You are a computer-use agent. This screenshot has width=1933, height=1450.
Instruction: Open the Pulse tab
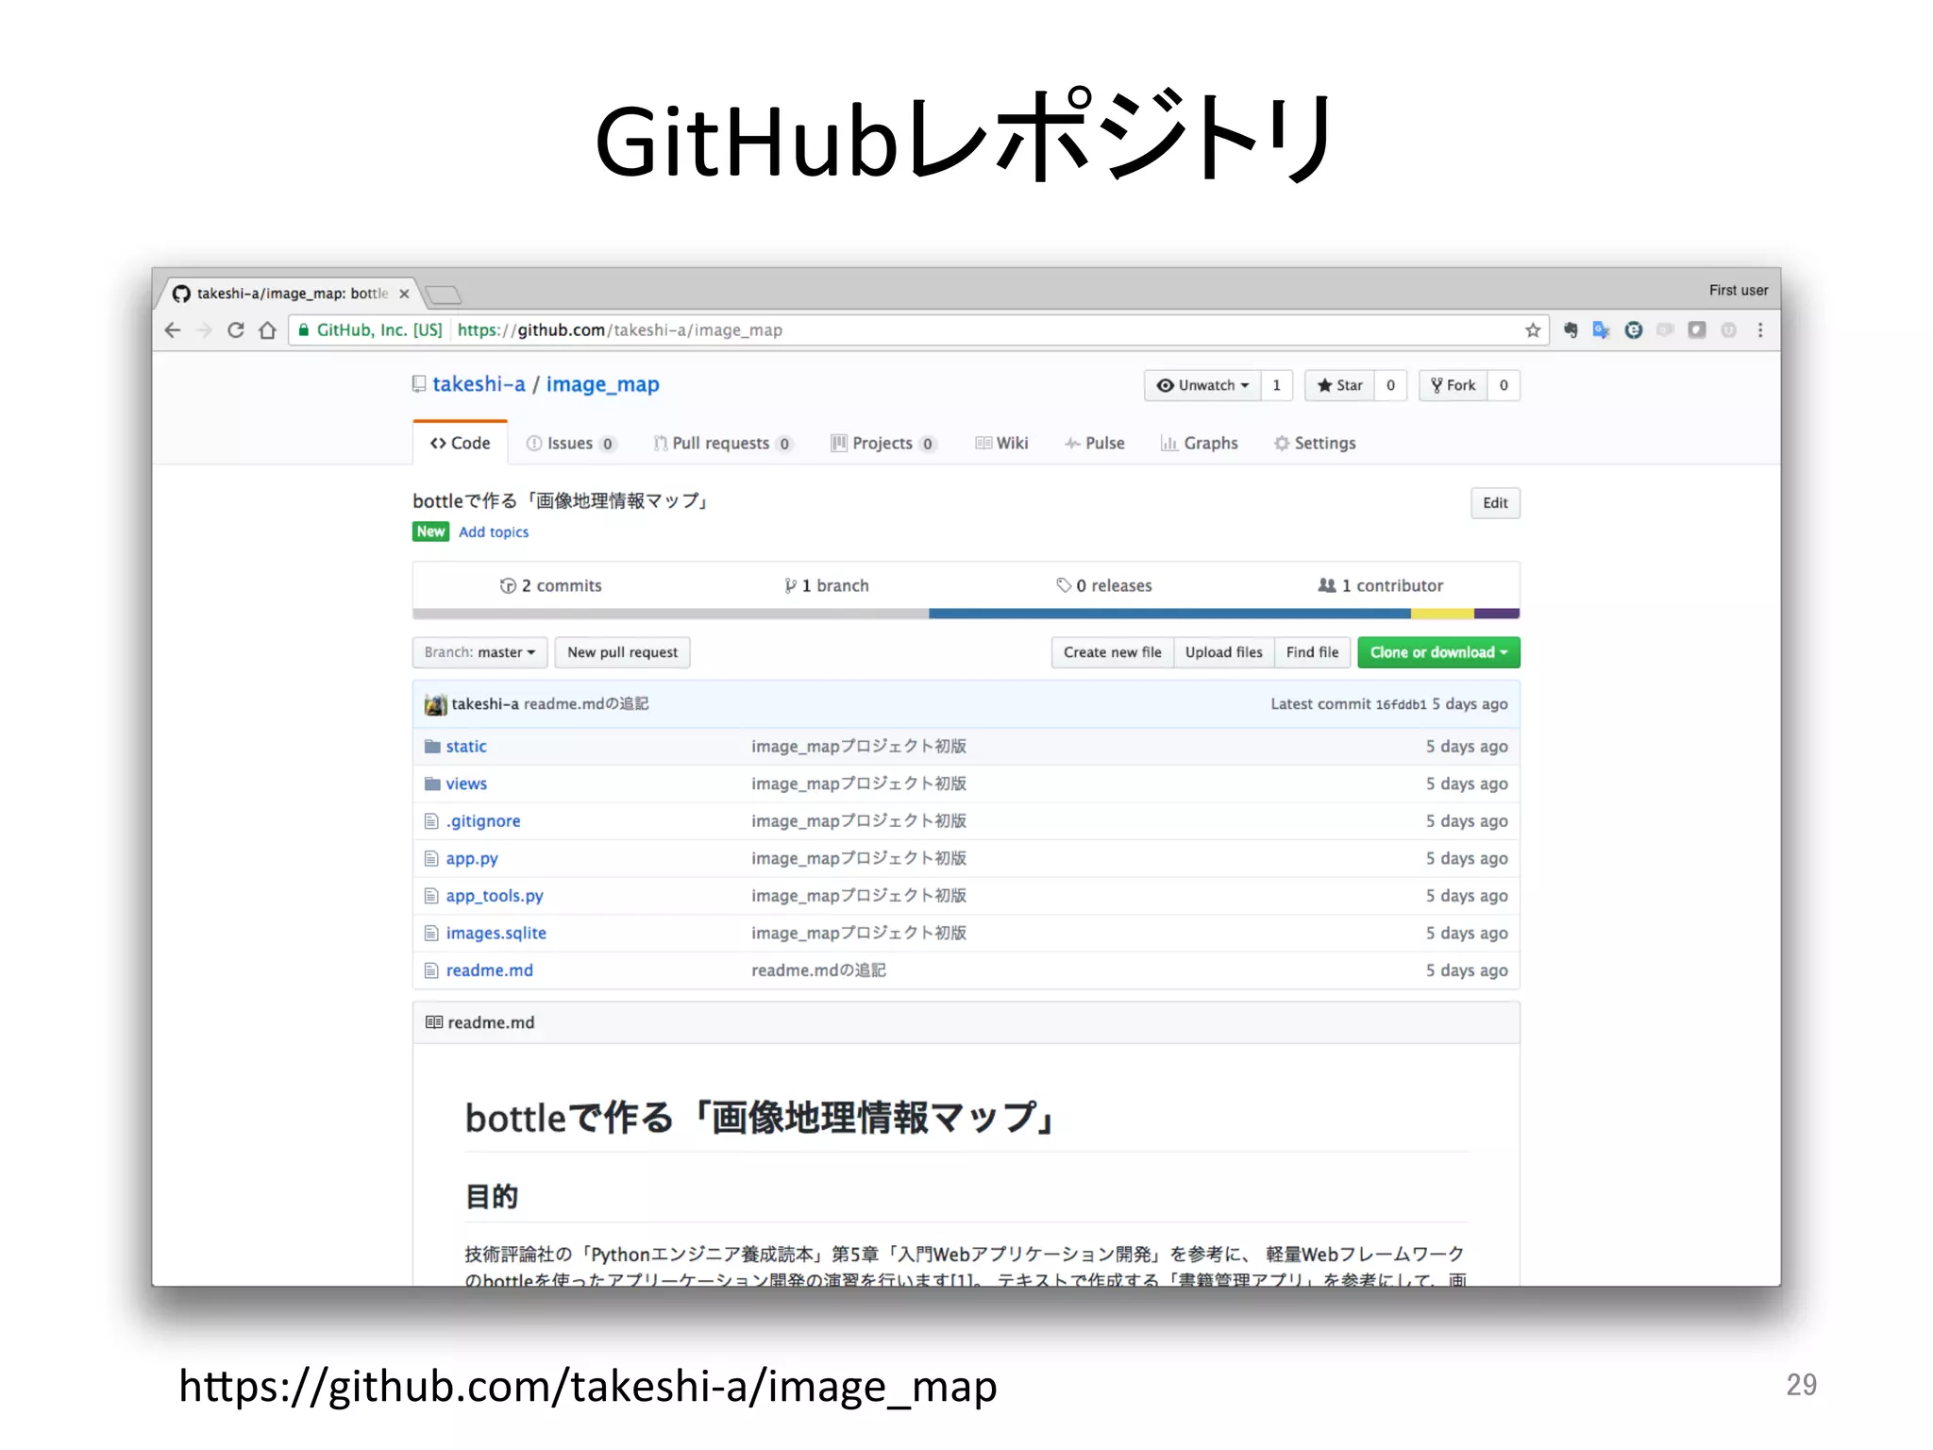[x=1095, y=443]
